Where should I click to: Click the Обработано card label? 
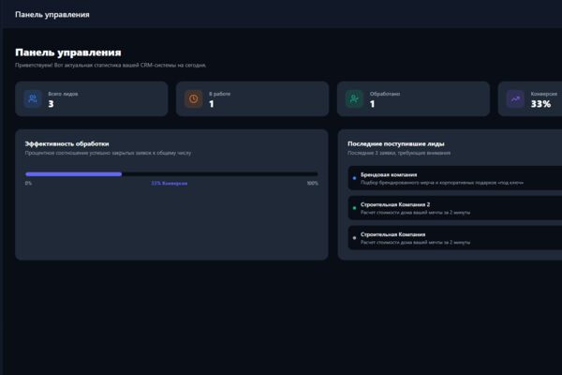[x=385, y=94]
